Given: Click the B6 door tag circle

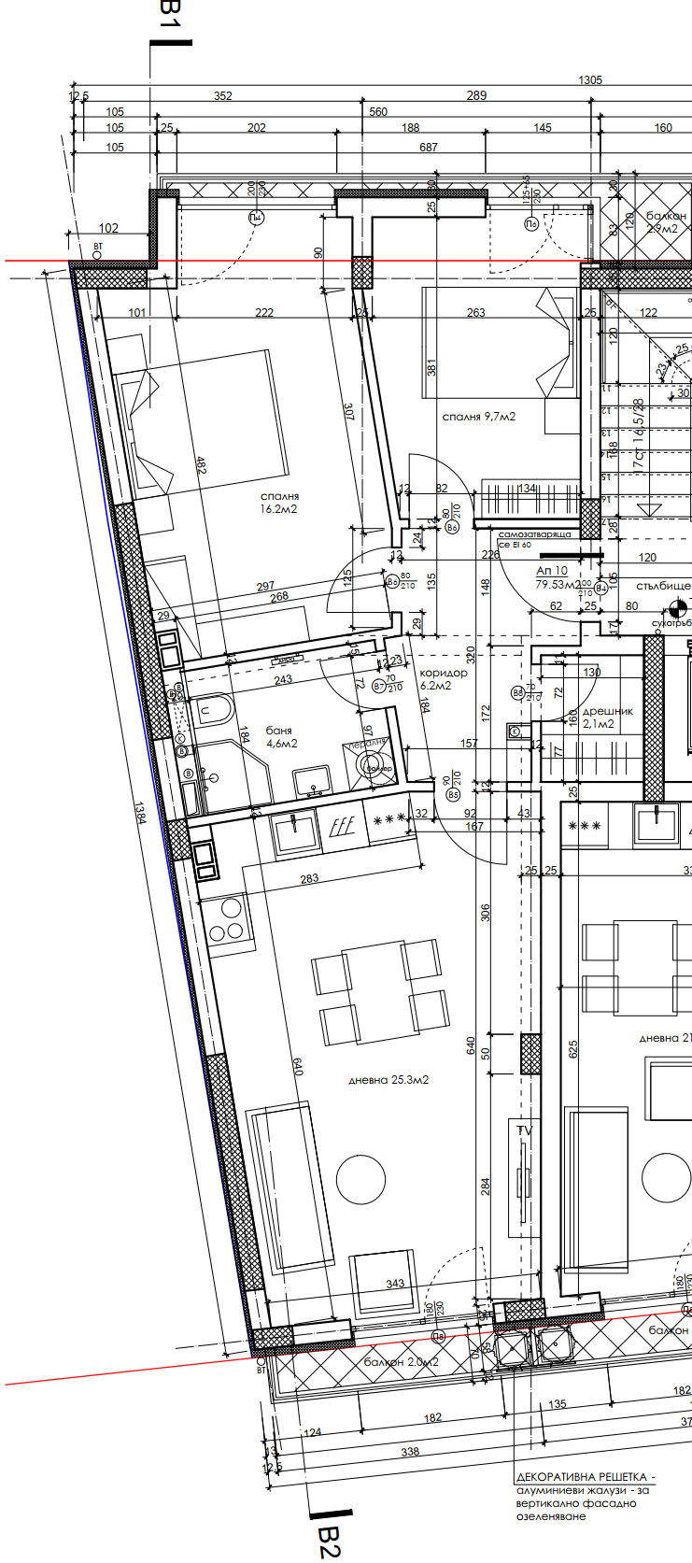Looking at the screenshot, I should coord(453,527).
